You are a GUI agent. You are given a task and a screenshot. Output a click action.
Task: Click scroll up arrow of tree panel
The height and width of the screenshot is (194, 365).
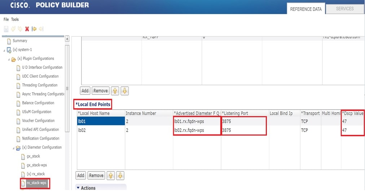pyautogui.click(x=67, y=39)
